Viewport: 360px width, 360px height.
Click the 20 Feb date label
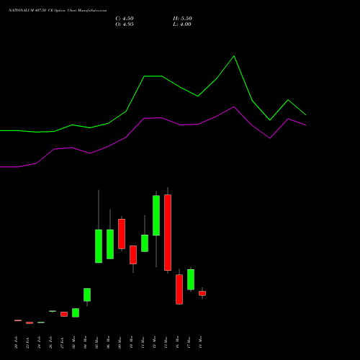[x=16, y=343]
